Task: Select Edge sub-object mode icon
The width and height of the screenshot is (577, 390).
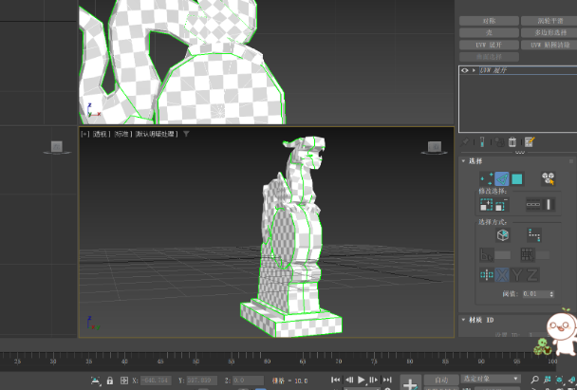Action: click(x=501, y=177)
